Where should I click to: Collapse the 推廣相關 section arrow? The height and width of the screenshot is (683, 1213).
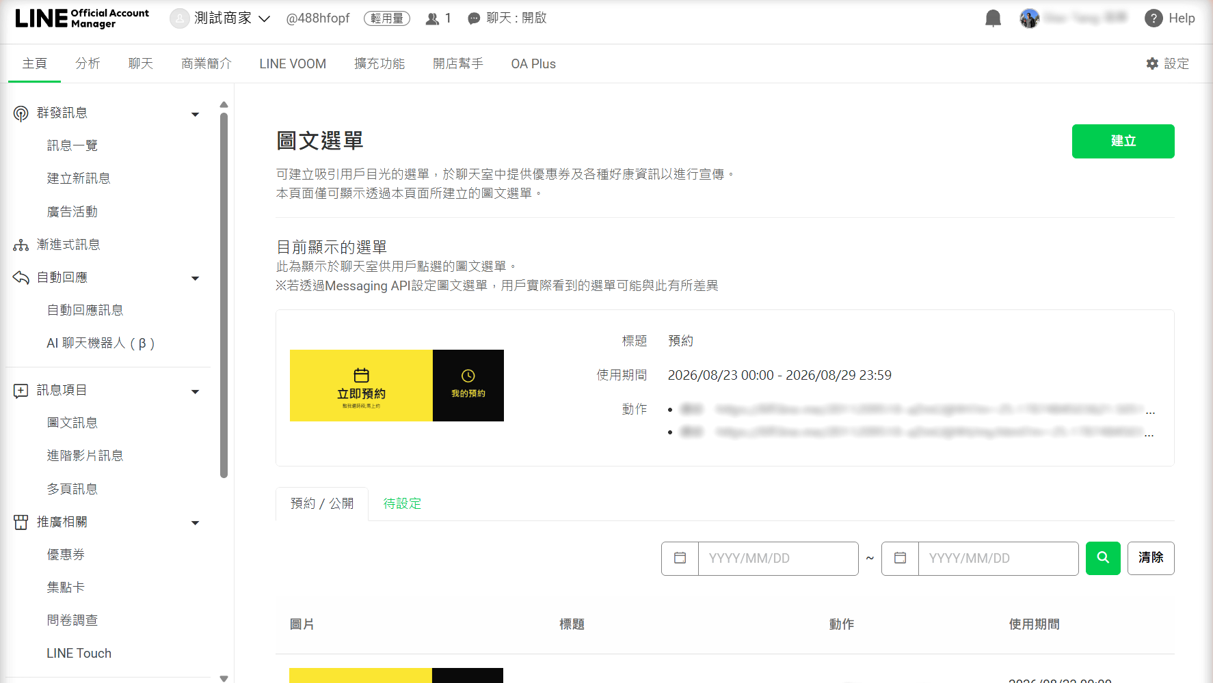[x=196, y=522]
